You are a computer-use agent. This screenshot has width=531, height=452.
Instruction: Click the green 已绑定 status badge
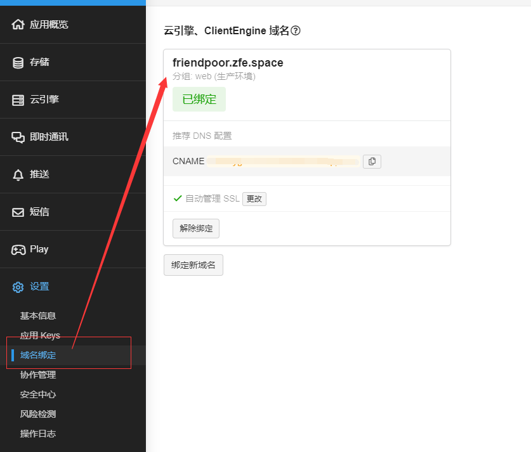[199, 99]
